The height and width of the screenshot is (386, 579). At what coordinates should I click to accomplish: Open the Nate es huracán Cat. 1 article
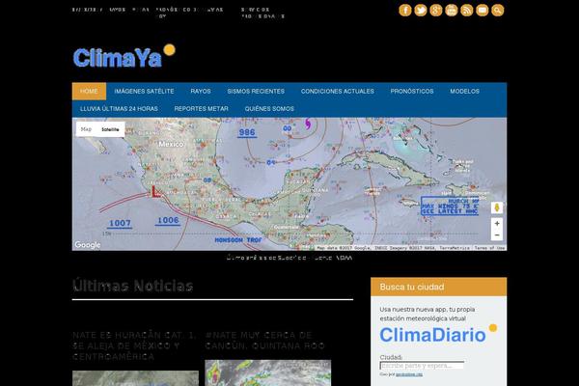[x=134, y=345]
